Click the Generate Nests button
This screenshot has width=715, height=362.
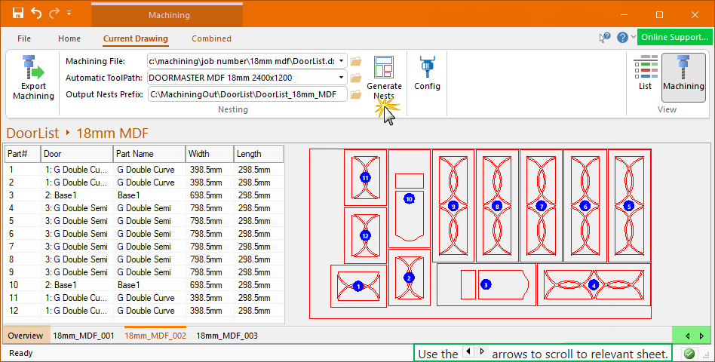[x=384, y=78]
